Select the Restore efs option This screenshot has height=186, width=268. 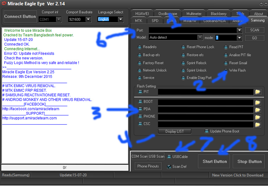(183, 55)
